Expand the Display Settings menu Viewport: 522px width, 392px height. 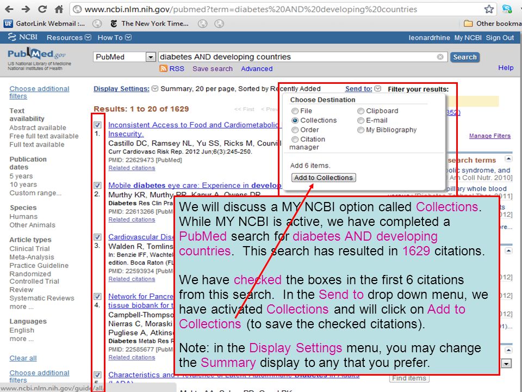[x=126, y=89]
